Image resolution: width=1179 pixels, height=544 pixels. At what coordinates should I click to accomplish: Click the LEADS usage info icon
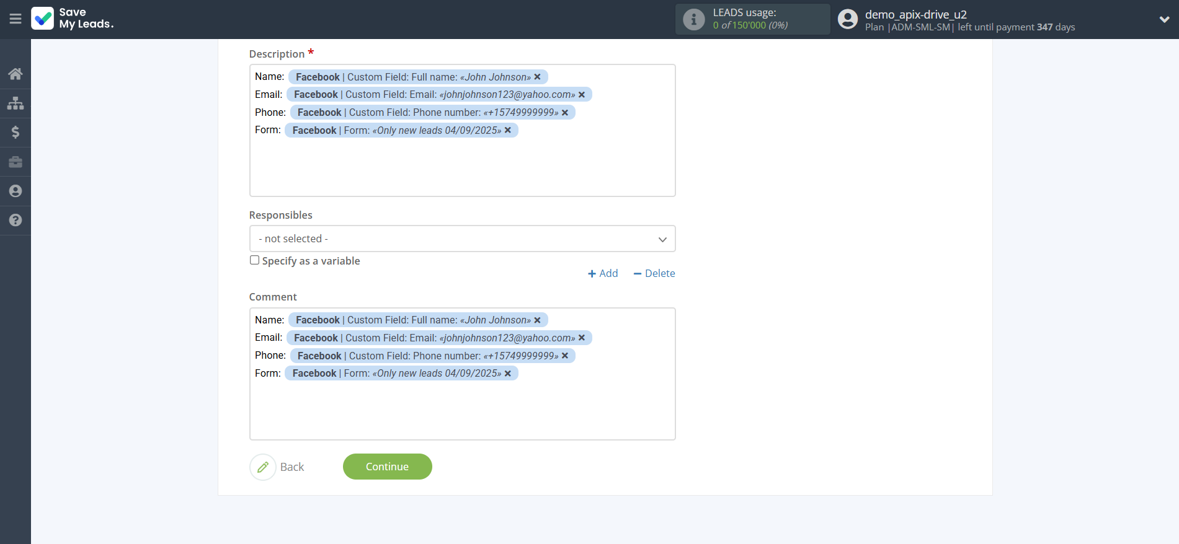693,19
